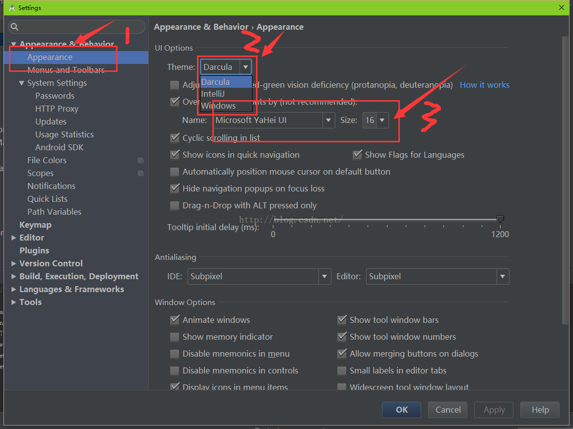Open Path Variables settings
The height and width of the screenshot is (429, 573).
click(x=54, y=212)
